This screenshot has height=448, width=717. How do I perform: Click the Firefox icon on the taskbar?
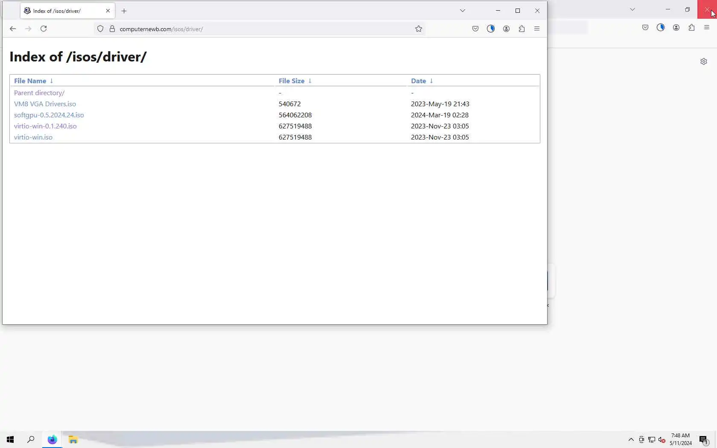(52, 439)
